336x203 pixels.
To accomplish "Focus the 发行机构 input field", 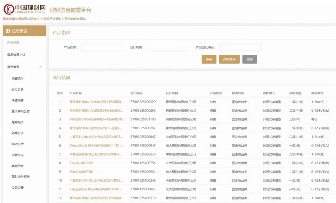I will 168,47.
